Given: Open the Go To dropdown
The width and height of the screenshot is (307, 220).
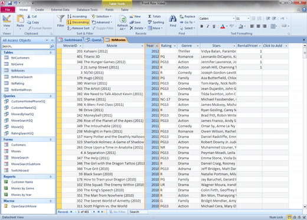Looking at the screenshot, I should (x=187, y=22).
